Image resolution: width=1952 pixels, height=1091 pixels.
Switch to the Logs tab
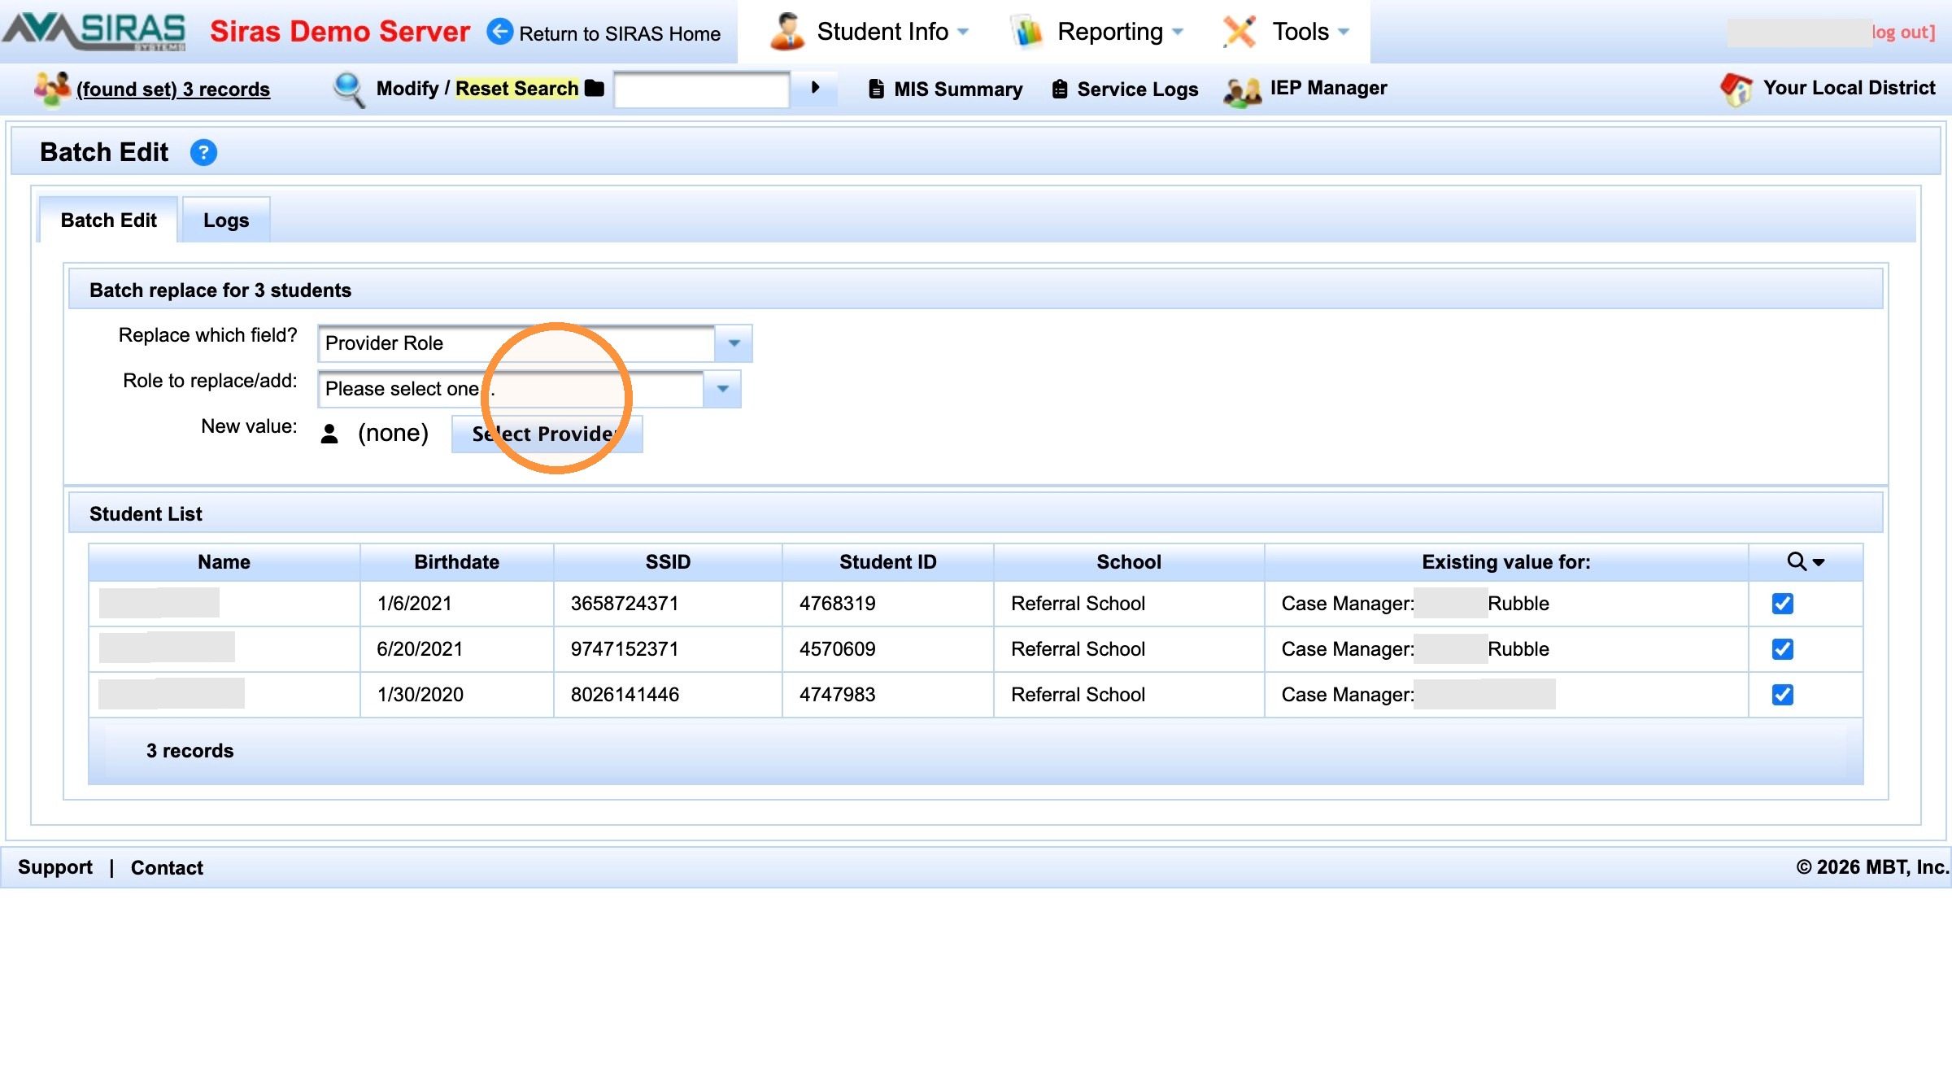(226, 220)
